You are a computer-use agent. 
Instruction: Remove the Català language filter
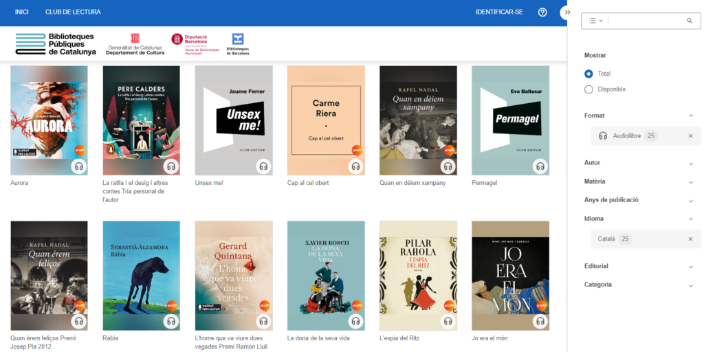coord(690,239)
